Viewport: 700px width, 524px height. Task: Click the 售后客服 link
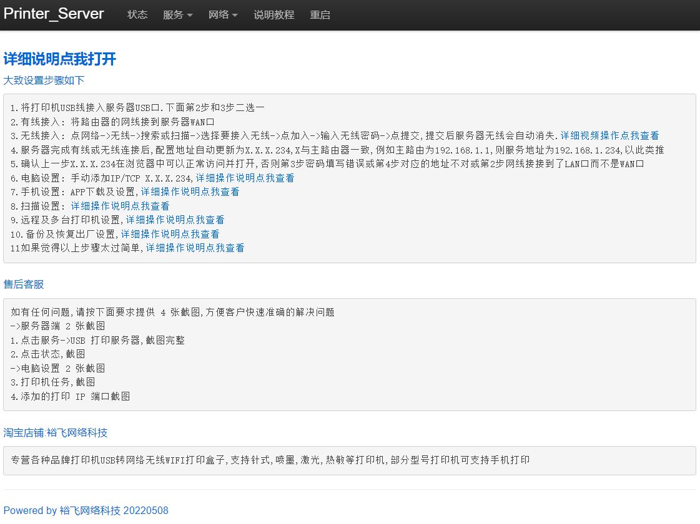pyautogui.click(x=24, y=284)
